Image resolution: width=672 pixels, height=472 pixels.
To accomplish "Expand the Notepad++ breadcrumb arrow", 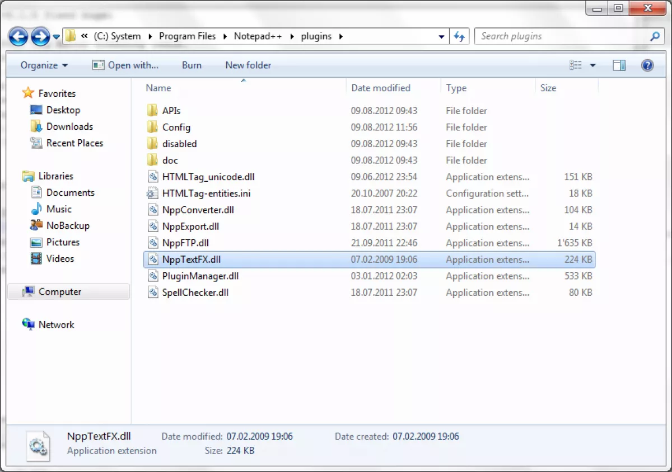I will pos(292,36).
